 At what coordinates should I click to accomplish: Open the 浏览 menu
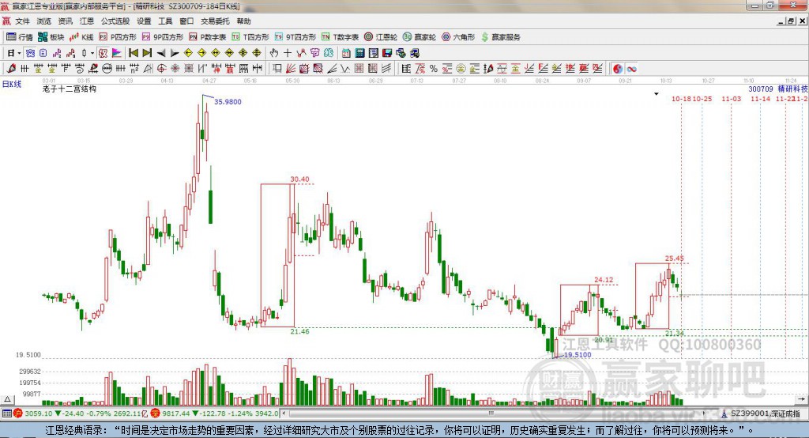pyautogui.click(x=44, y=21)
